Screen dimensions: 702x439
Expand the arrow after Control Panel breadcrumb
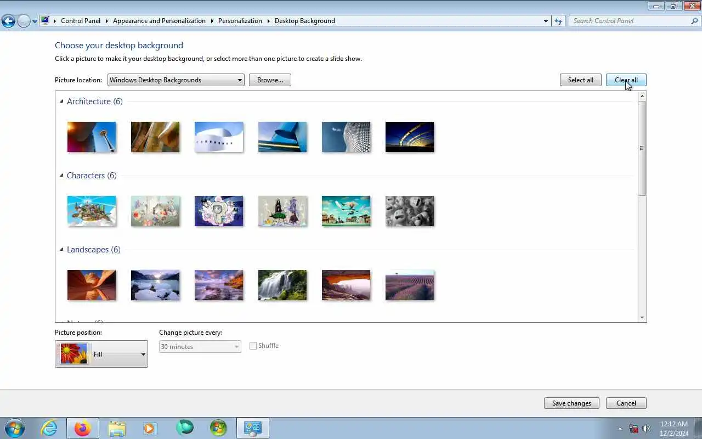point(107,21)
